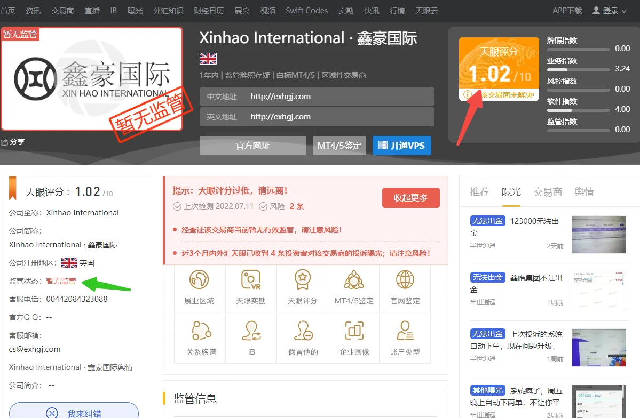This screenshot has height=418, width=640.
Task: Open the 首页 menu item
Action: click(8, 11)
